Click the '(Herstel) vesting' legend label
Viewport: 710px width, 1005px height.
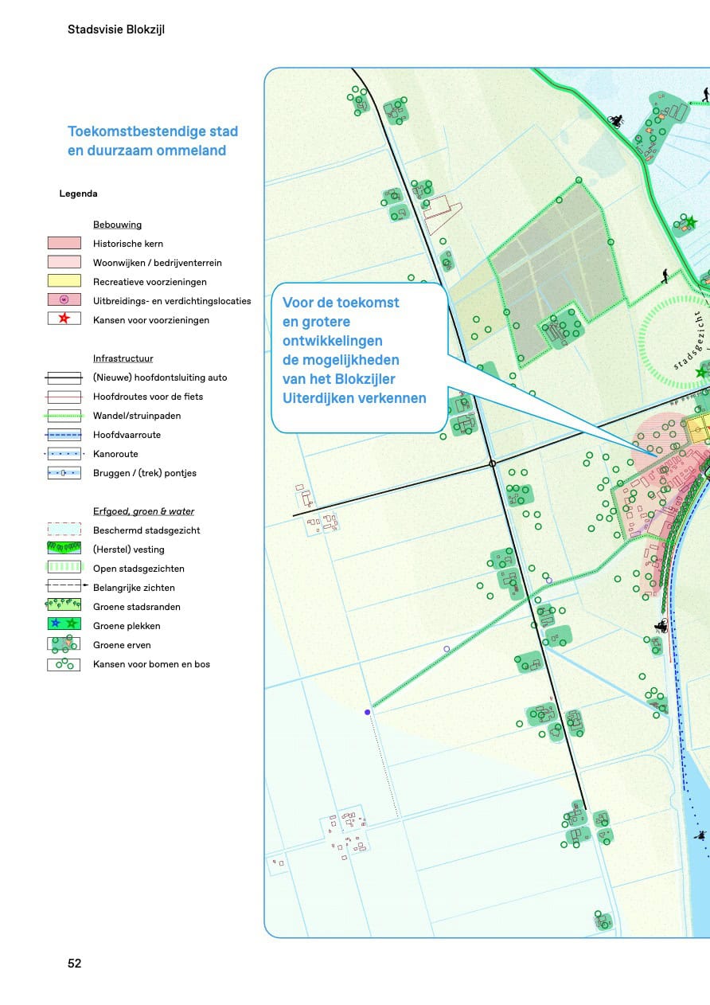129,549
